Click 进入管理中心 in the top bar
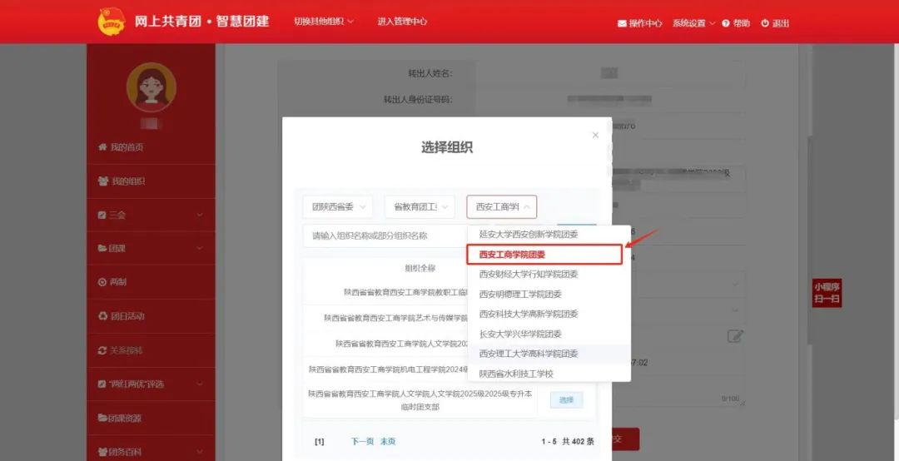The height and width of the screenshot is (461, 899). click(402, 22)
